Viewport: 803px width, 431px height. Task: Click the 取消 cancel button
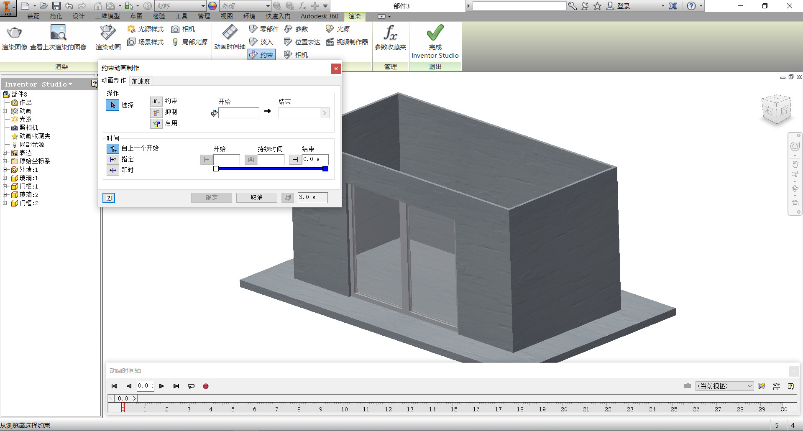coord(257,197)
